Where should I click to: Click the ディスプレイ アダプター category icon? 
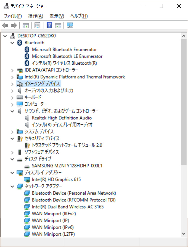coord(20,173)
